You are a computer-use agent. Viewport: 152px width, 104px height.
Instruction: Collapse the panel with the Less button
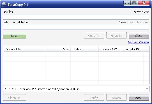[x=15, y=35]
